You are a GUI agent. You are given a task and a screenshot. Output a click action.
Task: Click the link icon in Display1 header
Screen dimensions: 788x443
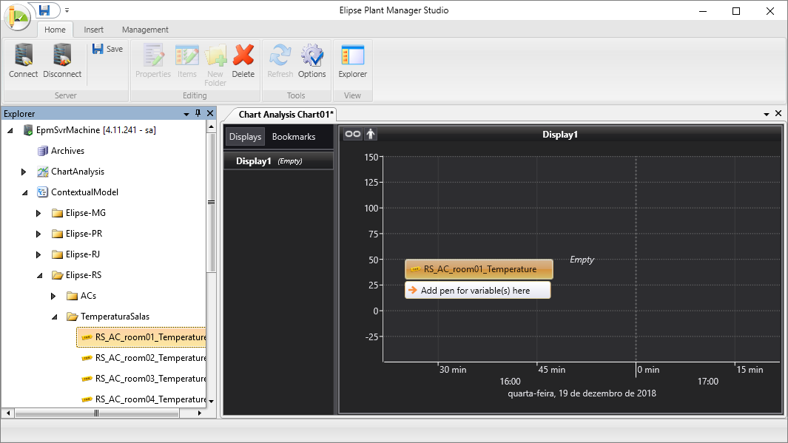353,134
